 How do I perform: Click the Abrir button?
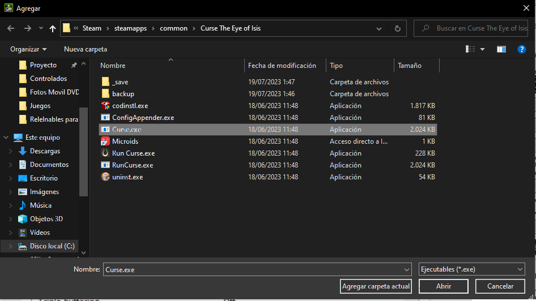[x=444, y=286]
